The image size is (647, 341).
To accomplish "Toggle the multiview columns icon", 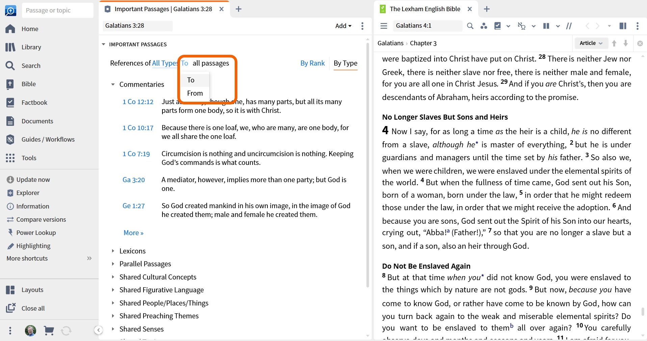I will click(546, 26).
